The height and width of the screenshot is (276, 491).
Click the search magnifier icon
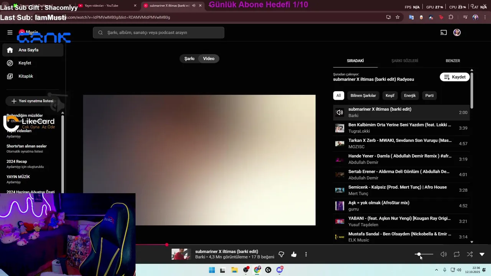coord(101,33)
